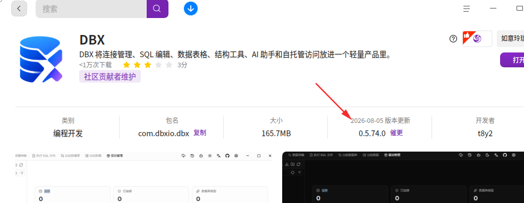Click the purple magnifier search button
The height and width of the screenshot is (203, 524).
pyautogui.click(x=157, y=8)
